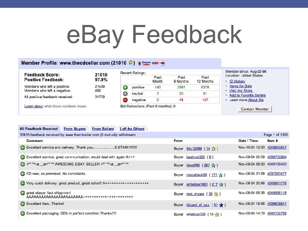Click the 'Learn about' link

[x=34, y=106]
